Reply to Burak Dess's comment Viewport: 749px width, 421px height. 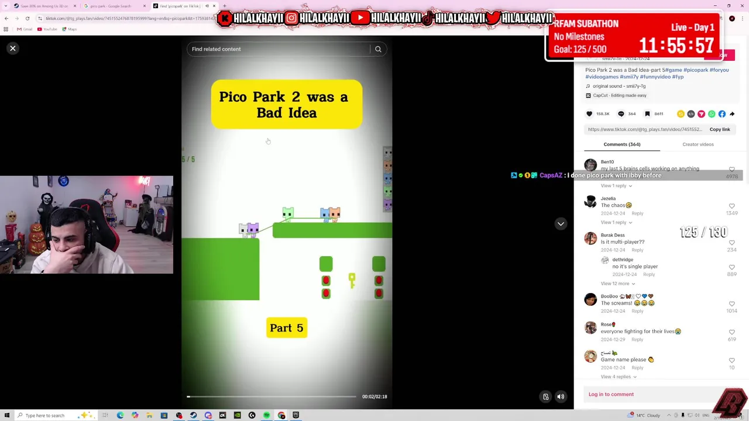point(637,250)
